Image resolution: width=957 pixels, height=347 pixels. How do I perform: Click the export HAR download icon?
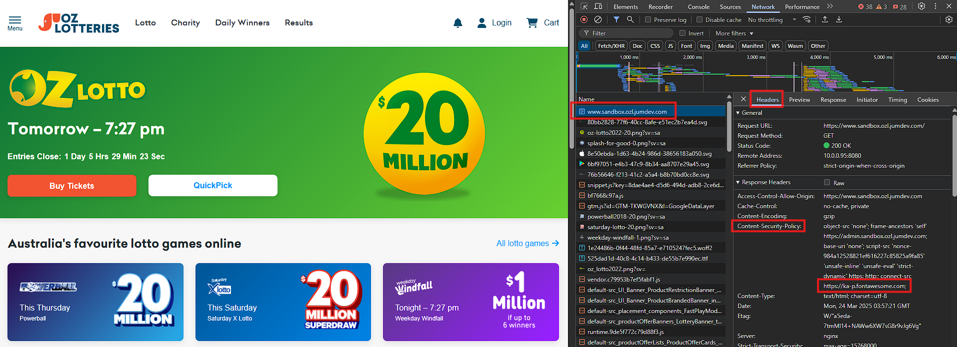(x=839, y=19)
